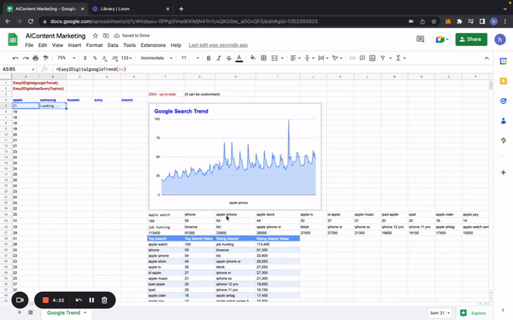Expand the Inconsolata font dropdown
The width and height of the screenshot is (513, 320).
(156, 58)
